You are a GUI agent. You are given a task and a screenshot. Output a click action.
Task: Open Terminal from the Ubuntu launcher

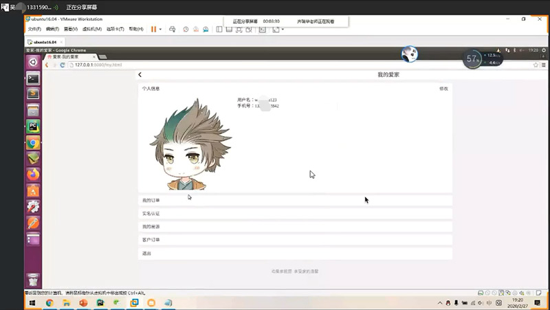point(33,78)
